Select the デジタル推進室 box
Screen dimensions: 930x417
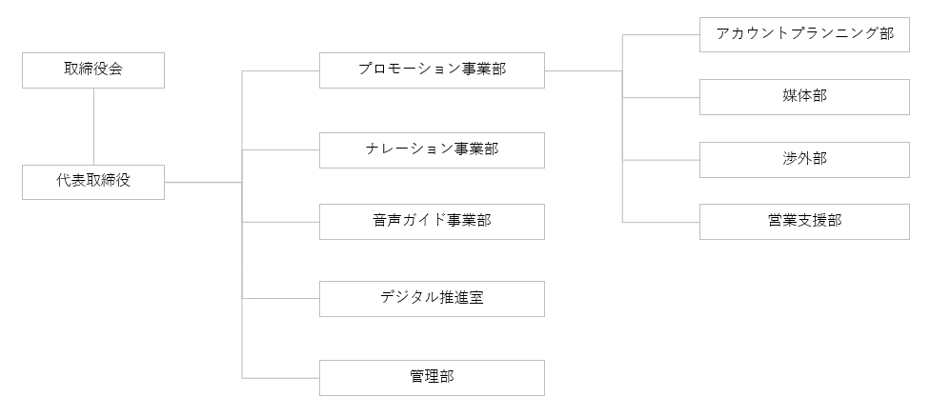tap(432, 298)
